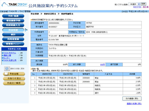Open the 予約・抽選 menu
Viewport: 149px width, 111px height.
pos(13,16)
